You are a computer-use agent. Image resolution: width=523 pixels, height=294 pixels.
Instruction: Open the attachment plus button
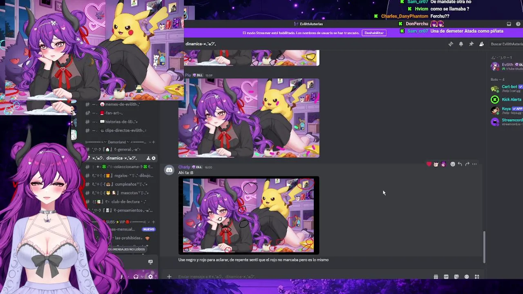point(169,277)
